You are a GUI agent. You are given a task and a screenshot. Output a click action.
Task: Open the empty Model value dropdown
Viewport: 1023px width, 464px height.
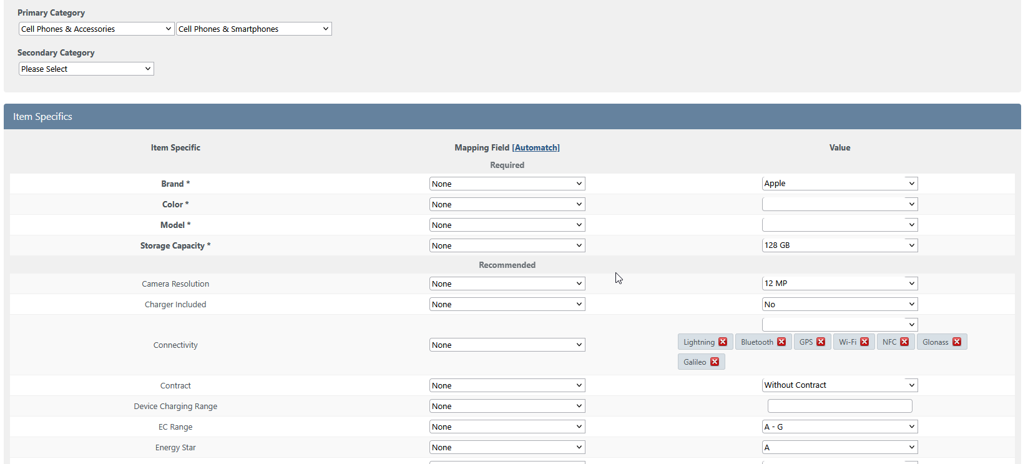(x=839, y=225)
